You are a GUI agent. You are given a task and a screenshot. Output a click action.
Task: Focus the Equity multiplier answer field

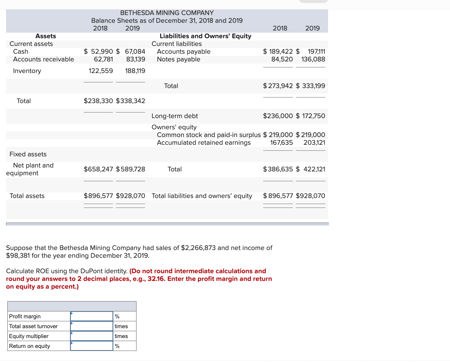(x=91, y=336)
